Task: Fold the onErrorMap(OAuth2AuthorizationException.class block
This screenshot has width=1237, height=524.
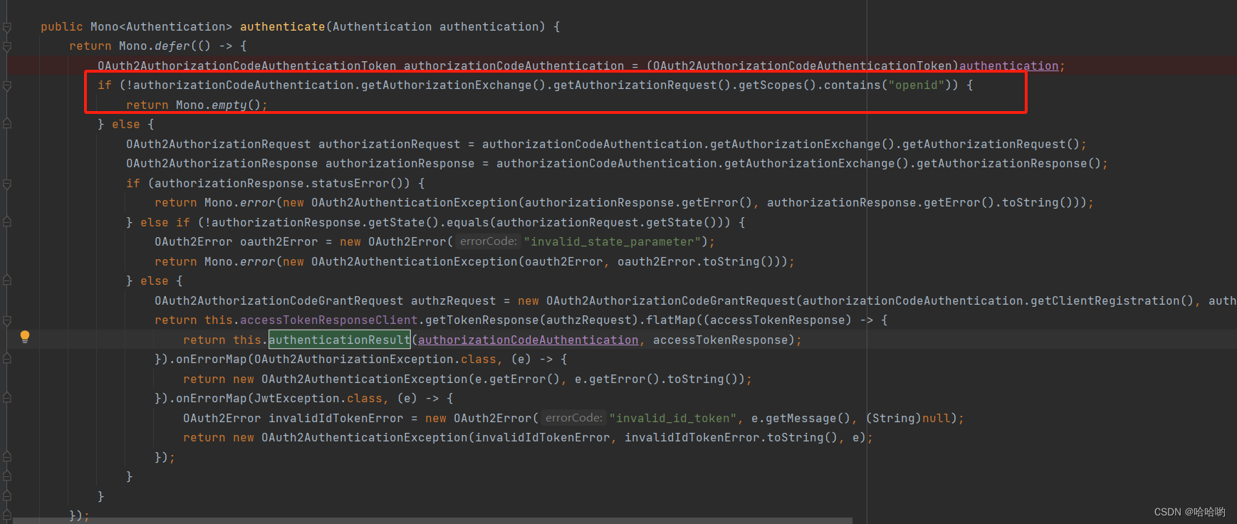Action: point(7,360)
